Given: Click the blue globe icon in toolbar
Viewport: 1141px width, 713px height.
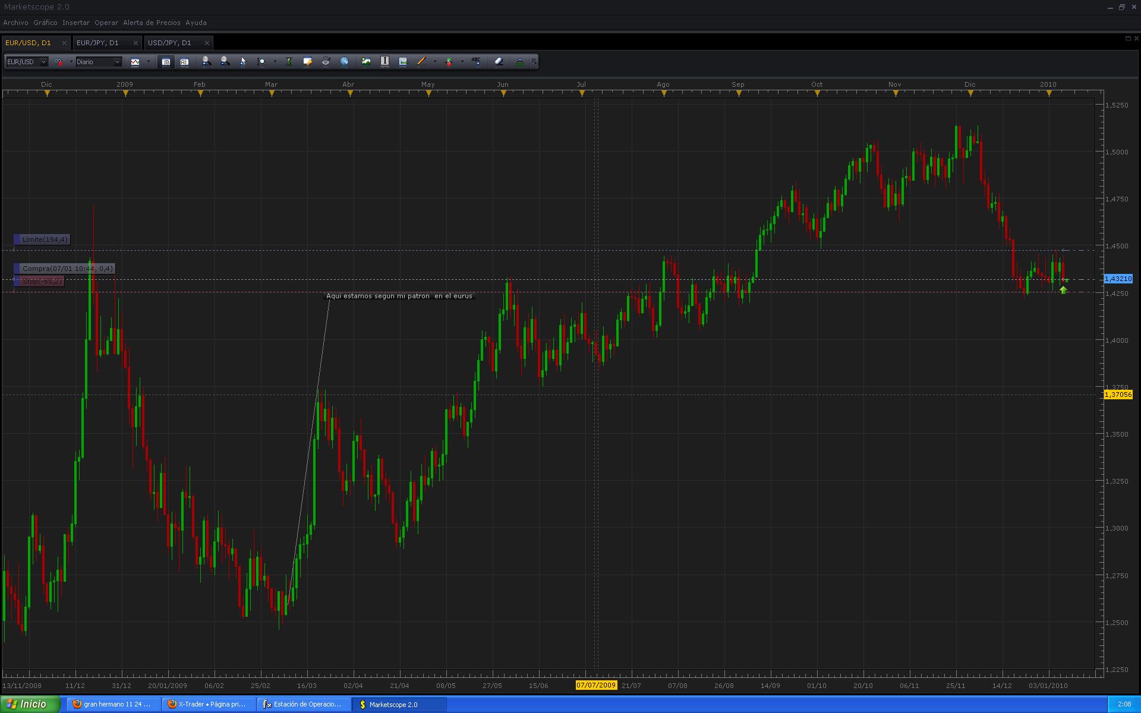Looking at the screenshot, I should (344, 61).
